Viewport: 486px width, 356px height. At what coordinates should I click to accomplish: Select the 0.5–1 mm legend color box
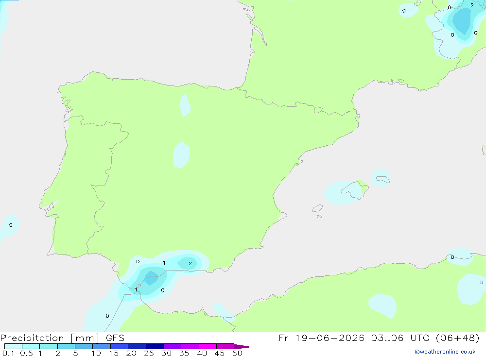coord(31,346)
